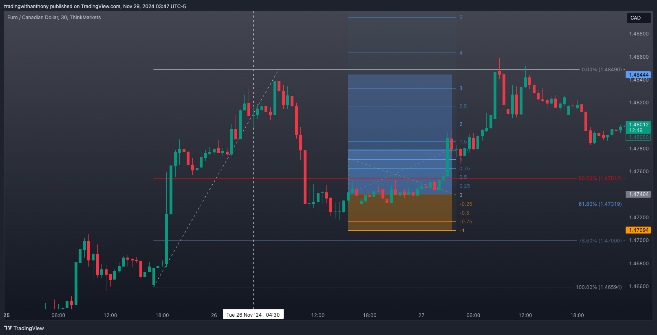Click the projection level -0.75 label
This screenshot has height=335, width=657.
tap(466, 222)
